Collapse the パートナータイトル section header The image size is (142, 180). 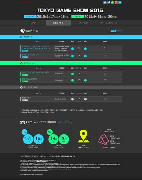coord(71,87)
